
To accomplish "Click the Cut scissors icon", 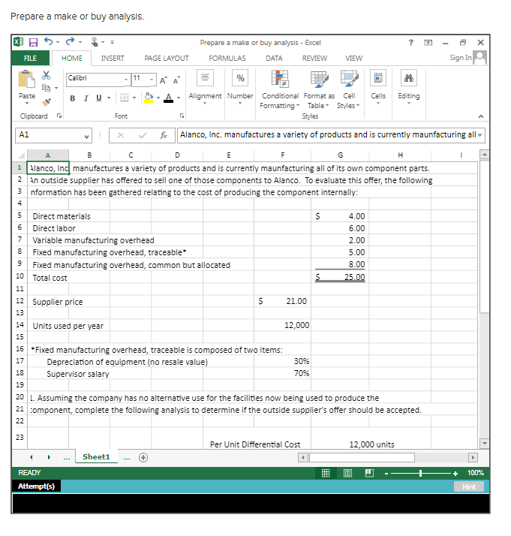I will 46,75.
